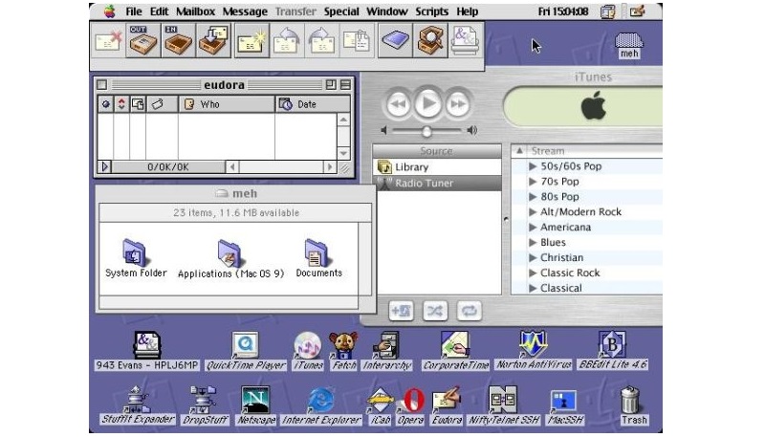Open the In mailbox from Eudora toolbar

click(x=177, y=39)
